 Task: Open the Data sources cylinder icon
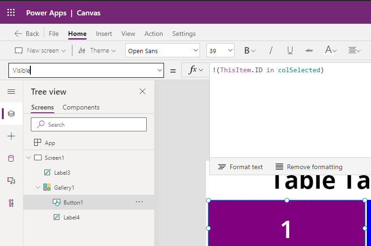click(x=11, y=158)
